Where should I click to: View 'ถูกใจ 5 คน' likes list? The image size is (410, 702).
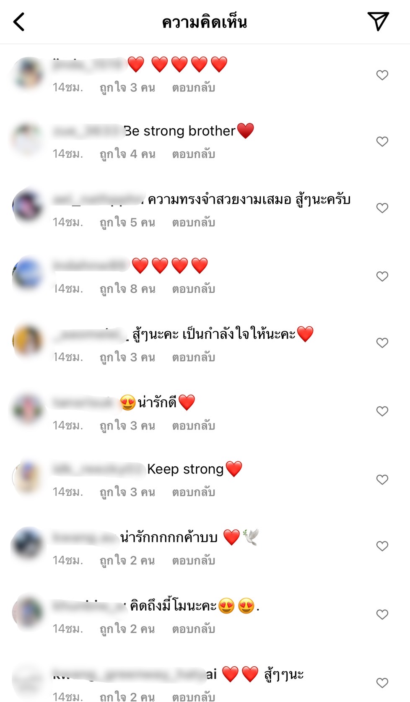pyautogui.click(x=127, y=222)
